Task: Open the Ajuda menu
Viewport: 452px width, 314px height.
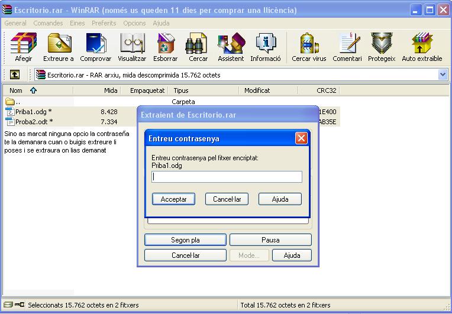Action: (161, 23)
